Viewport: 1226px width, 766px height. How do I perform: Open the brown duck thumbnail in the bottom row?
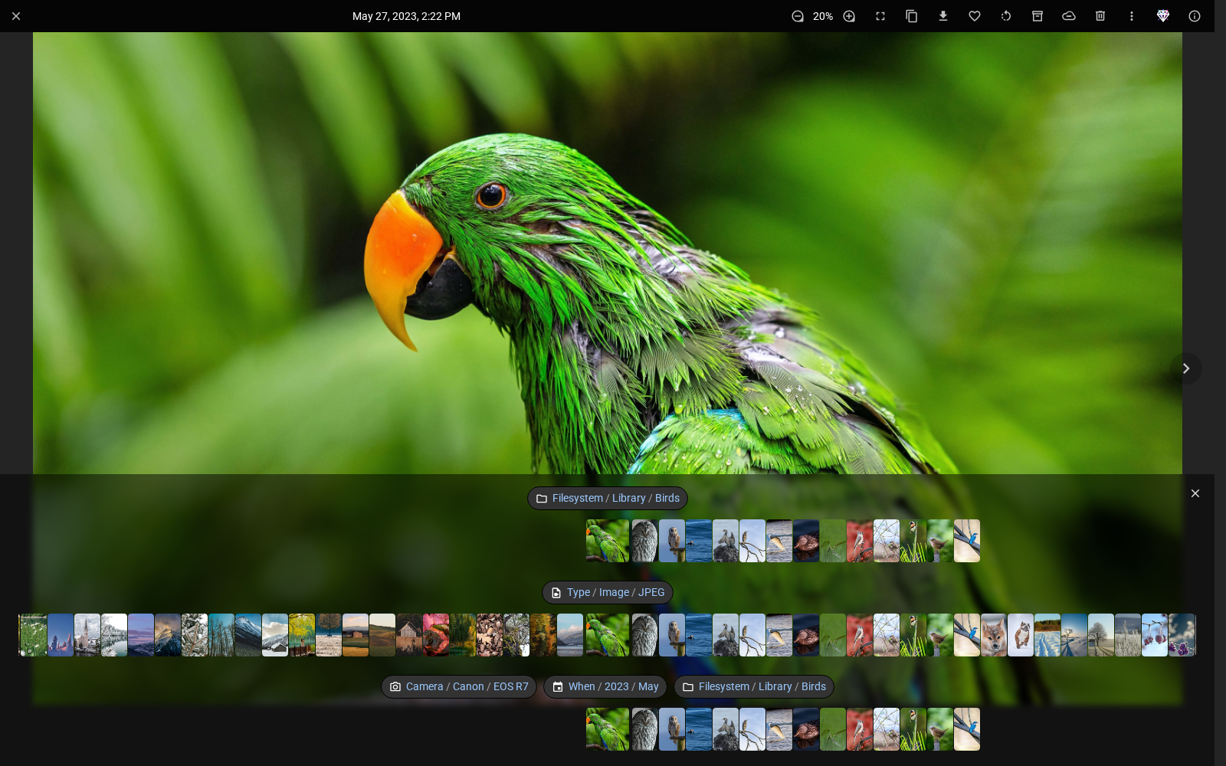coord(806,729)
